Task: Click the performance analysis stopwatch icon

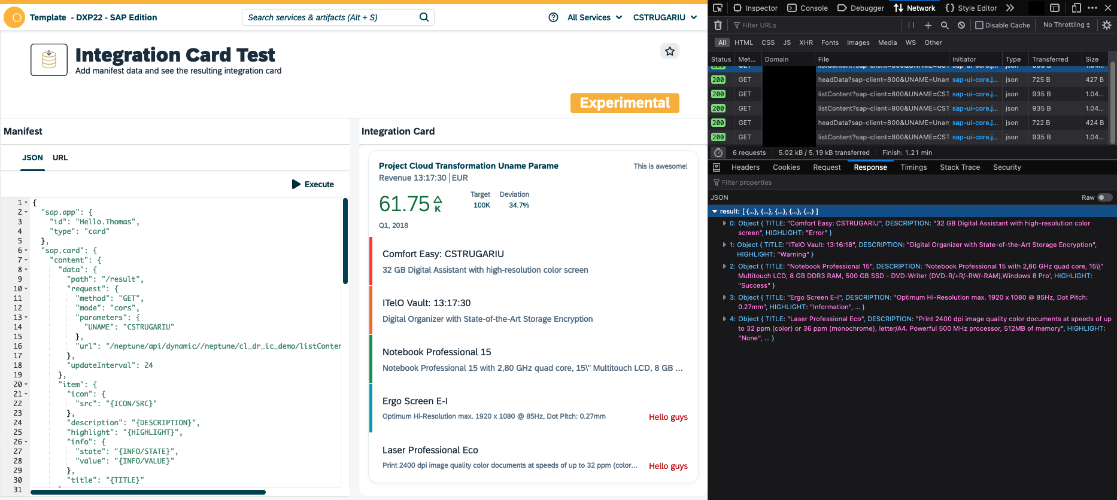Action: (718, 153)
